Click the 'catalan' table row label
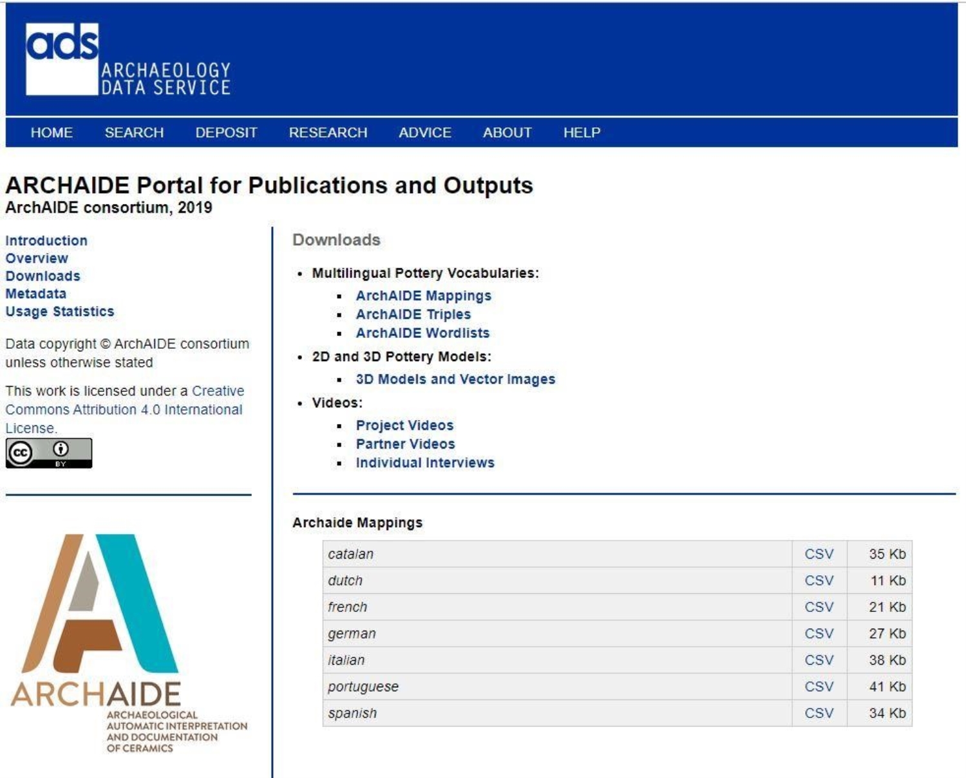This screenshot has height=778, width=966. [350, 554]
